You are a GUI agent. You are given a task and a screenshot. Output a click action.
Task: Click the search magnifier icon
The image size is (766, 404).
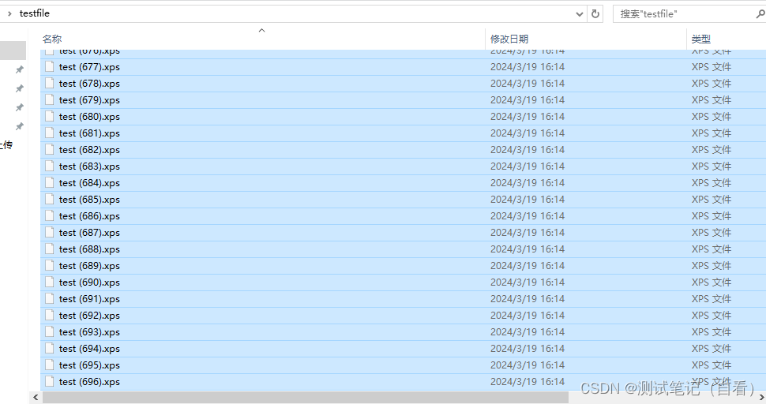[x=760, y=14]
